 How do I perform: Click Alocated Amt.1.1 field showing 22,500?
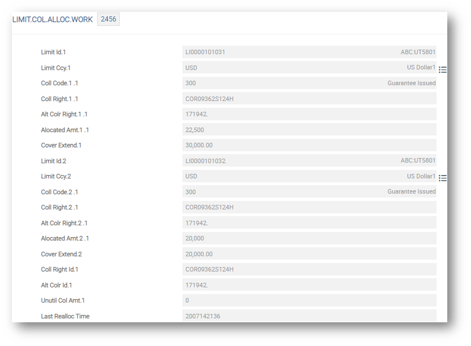tap(309, 130)
